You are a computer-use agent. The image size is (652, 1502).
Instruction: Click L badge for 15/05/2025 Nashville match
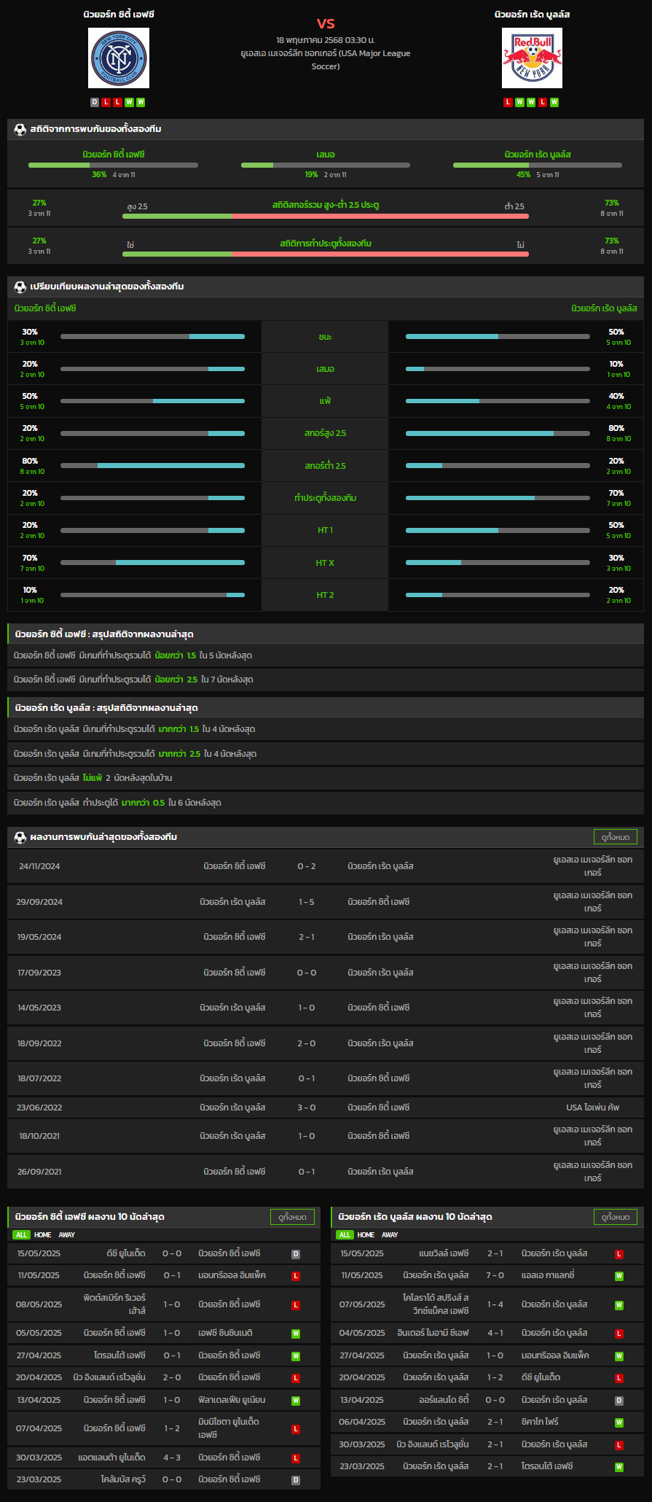tap(619, 1254)
